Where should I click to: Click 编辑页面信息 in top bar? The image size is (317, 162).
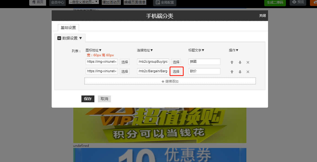(135, 2)
